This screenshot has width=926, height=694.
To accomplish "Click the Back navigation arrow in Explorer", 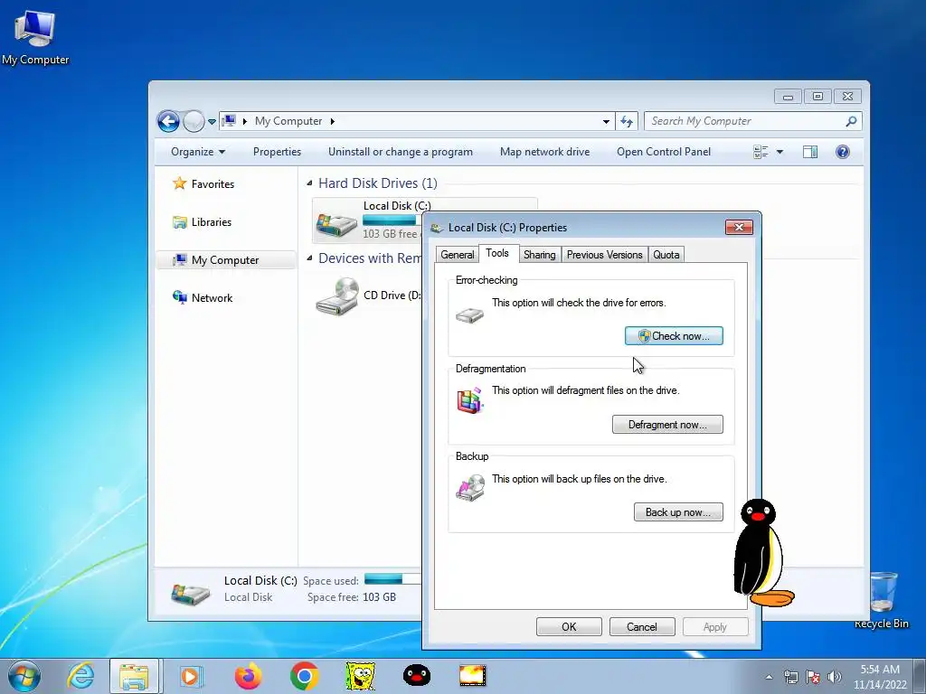I will tap(168, 121).
